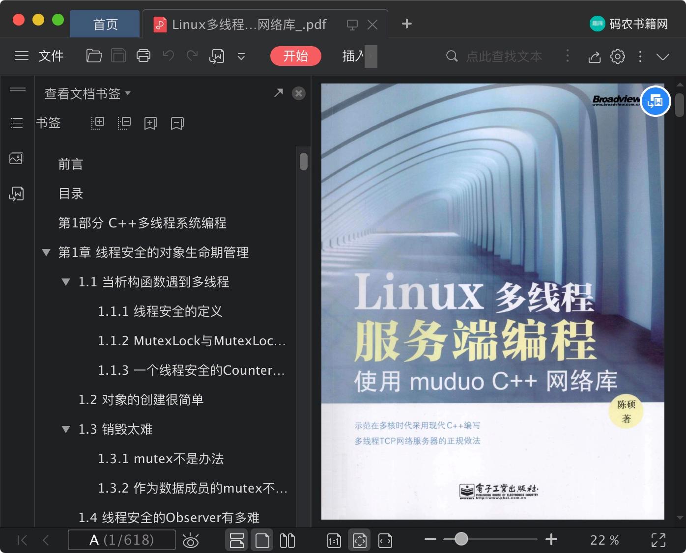Image resolution: width=686 pixels, height=553 pixels.
Task: Click the page number field A (1/618)
Action: click(x=122, y=540)
